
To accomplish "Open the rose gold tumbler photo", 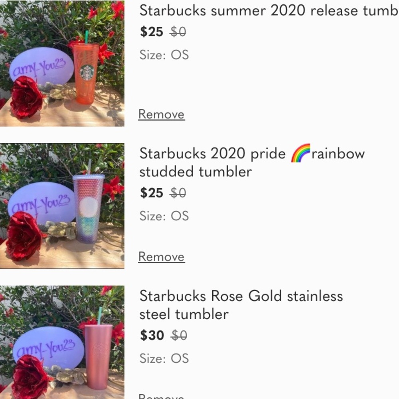I will (x=62, y=342).
